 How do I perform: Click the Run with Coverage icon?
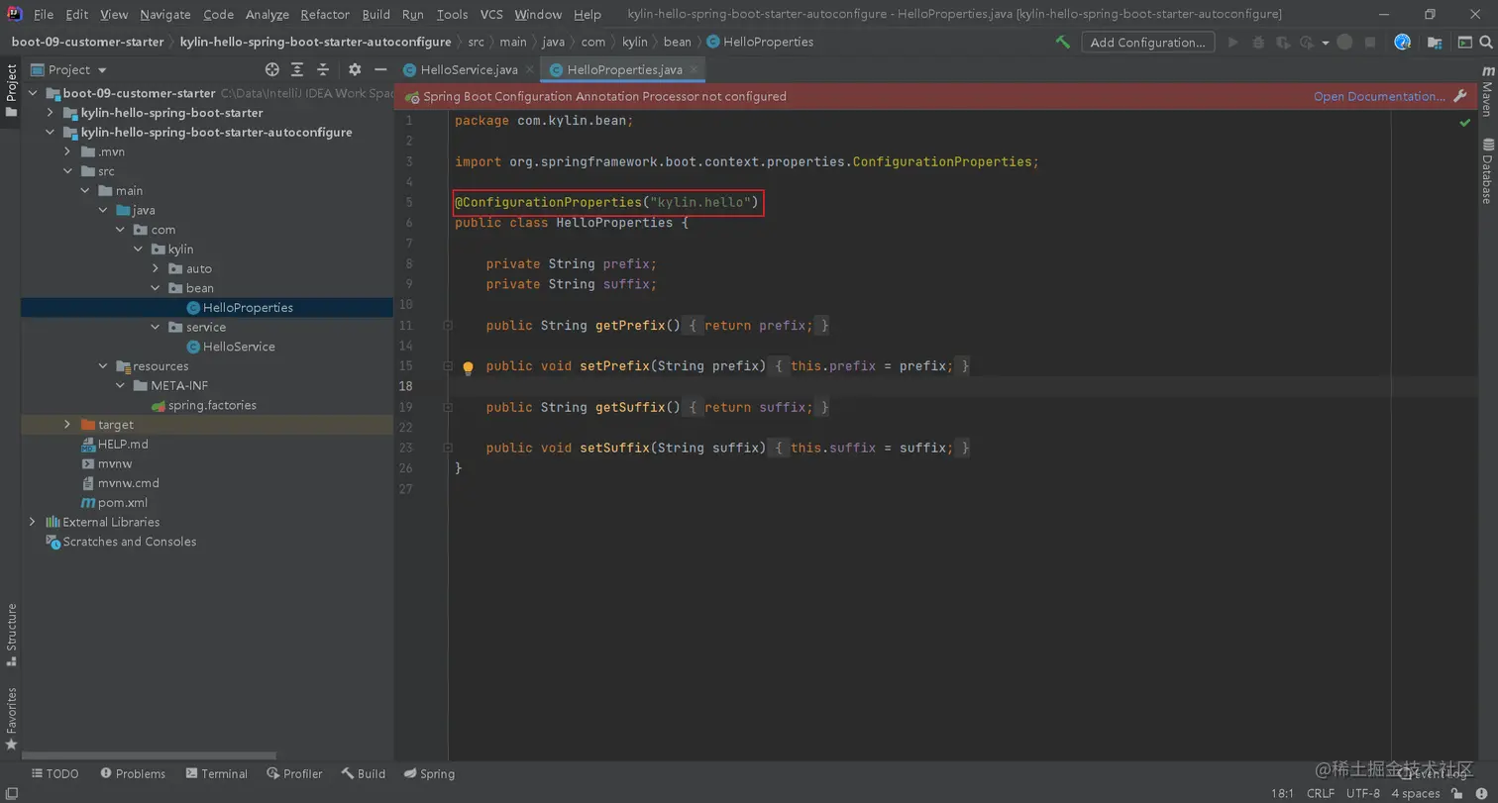tap(1283, 42)
